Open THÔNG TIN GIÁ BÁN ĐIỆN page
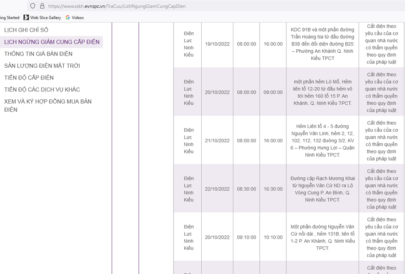 point(38,54)
